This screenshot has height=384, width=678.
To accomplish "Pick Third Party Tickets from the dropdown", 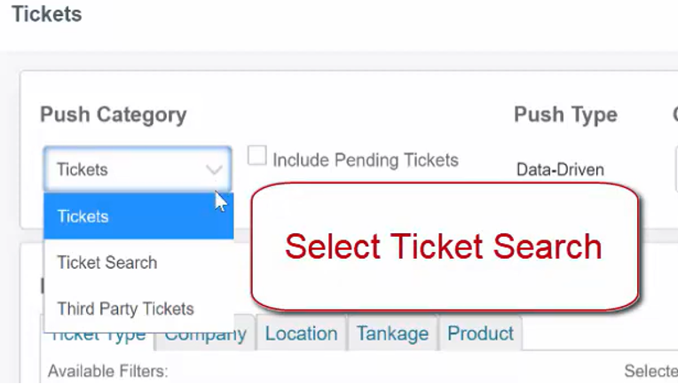I will (x=138, y=309).
